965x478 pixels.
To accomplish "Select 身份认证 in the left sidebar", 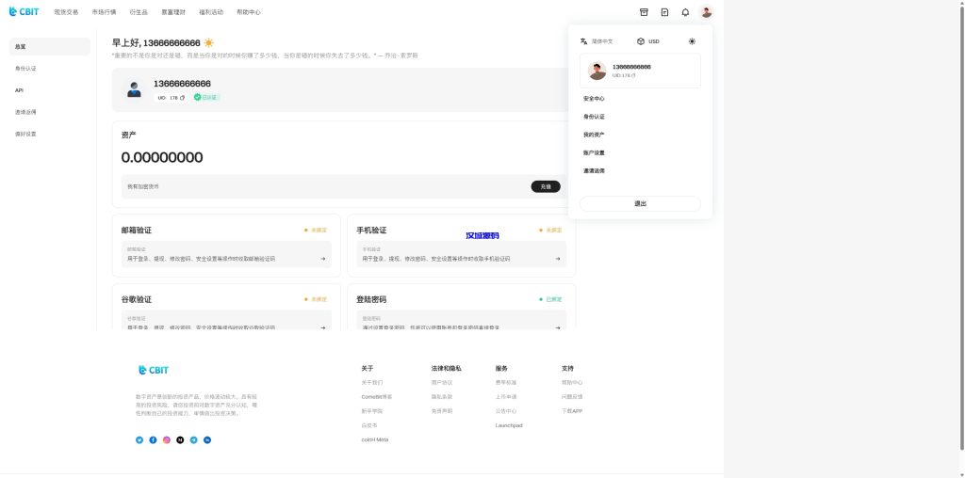I will [50, 68].
